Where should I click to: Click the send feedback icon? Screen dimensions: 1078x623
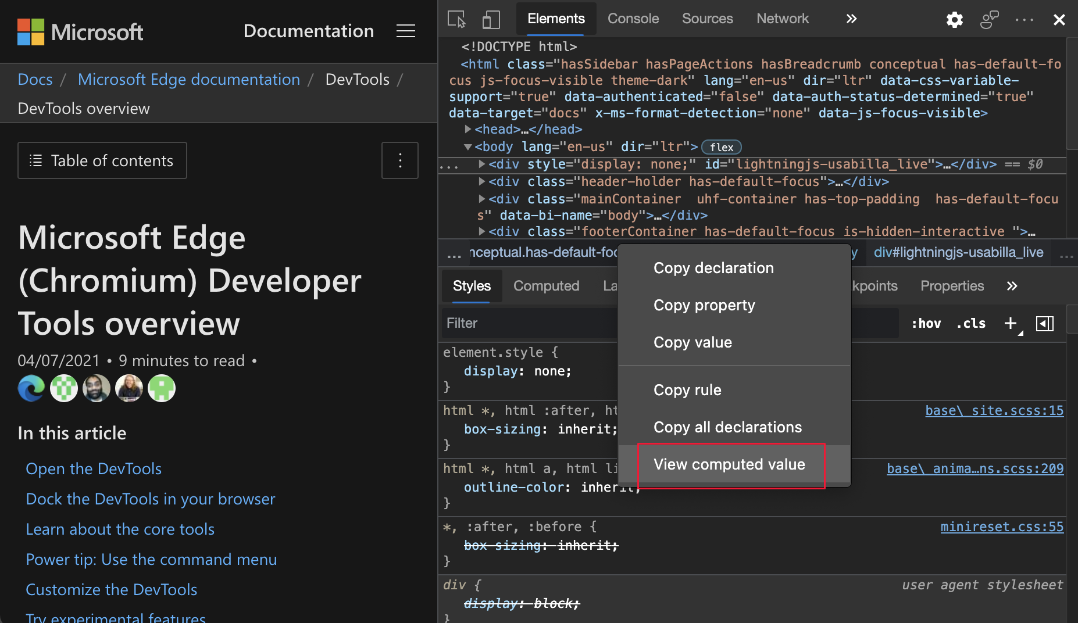(989, 20)
